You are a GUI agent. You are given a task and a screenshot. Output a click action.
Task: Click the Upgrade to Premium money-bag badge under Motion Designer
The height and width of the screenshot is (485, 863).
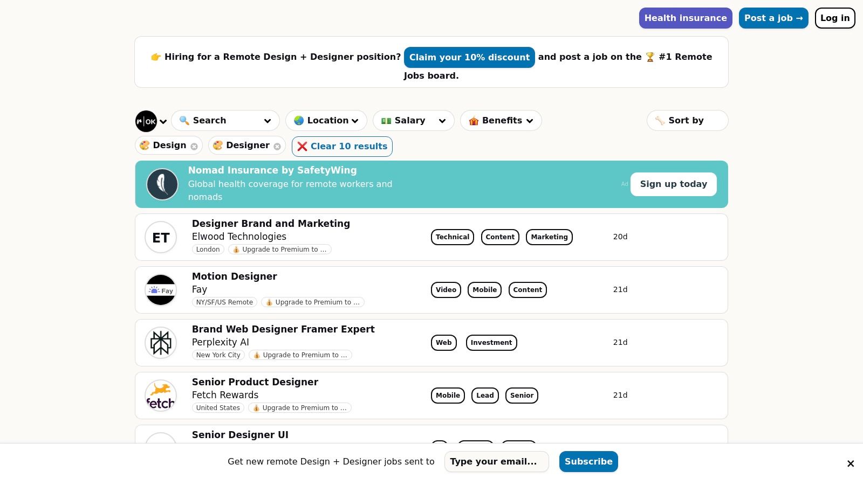313,302
